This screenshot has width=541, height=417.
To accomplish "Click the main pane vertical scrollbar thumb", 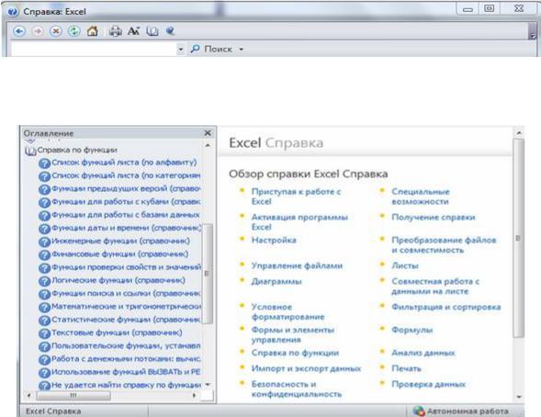I will (519, 238).
